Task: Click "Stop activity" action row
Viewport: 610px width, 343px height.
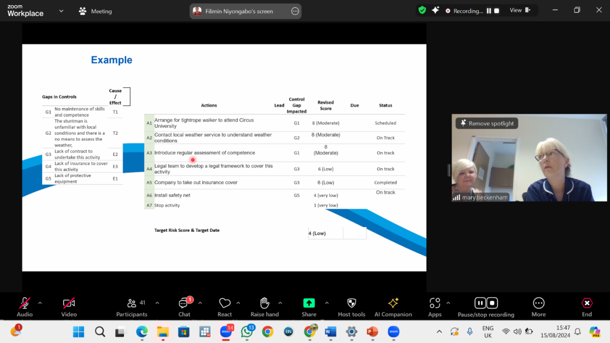Action: [167, 205]
